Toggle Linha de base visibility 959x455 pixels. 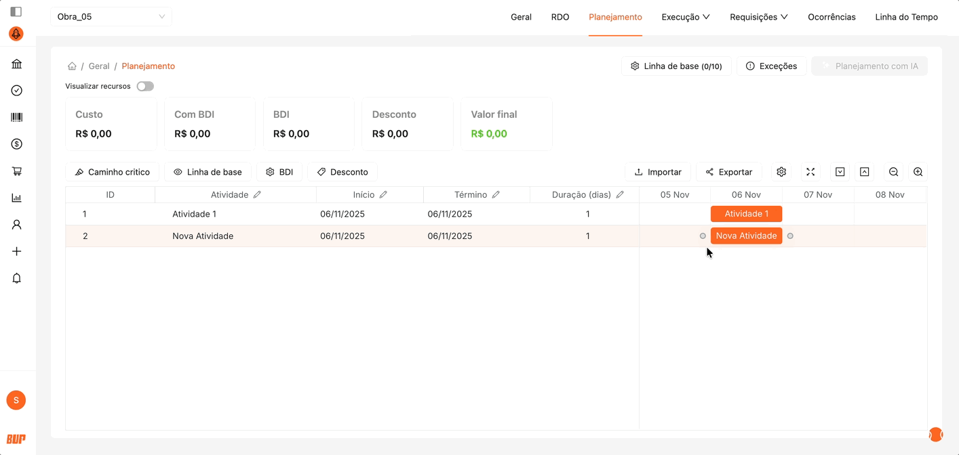click(208, 172)
